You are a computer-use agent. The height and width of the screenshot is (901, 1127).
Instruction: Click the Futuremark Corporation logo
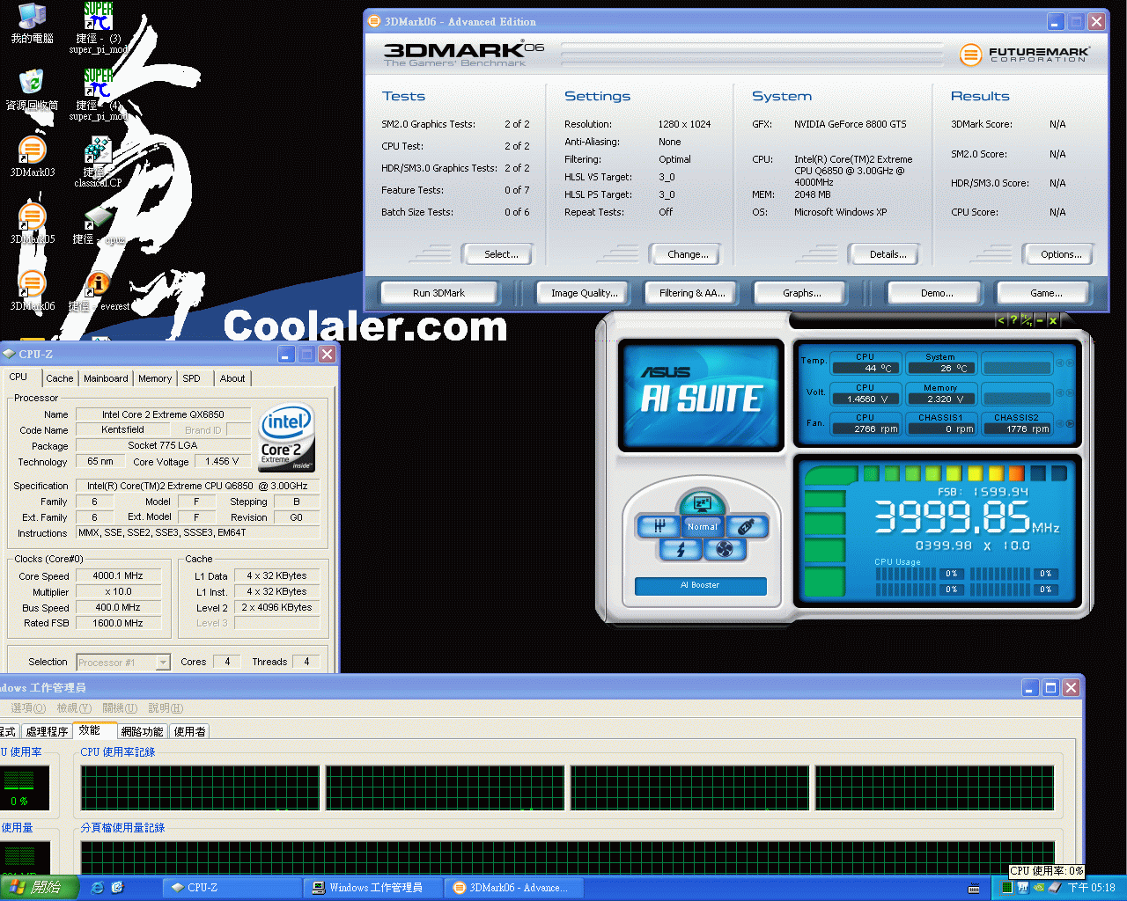(x=1025, y=55)
